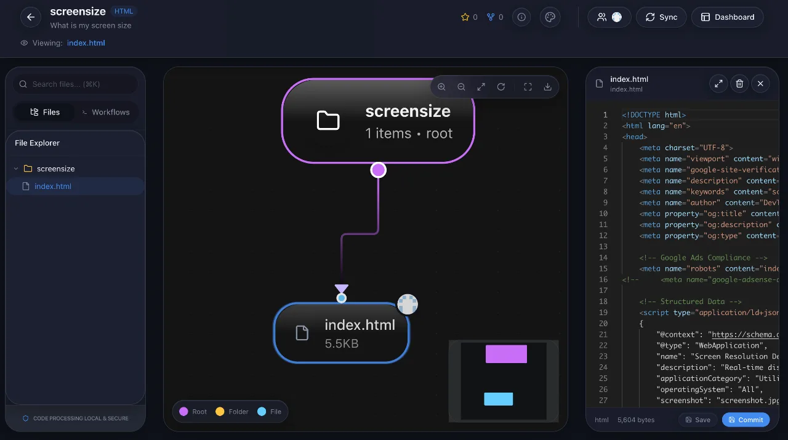The image size is (788, 440).
Task: Click the '5,604 bytes' status text
Action: click(x=636, y=420)
